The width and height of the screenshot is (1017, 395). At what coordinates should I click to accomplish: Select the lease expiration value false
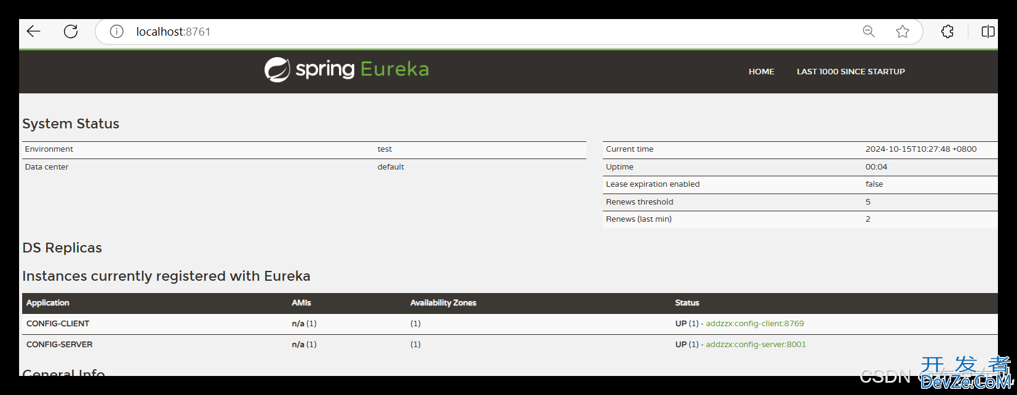pyautogui.click(x=874, y=184)
